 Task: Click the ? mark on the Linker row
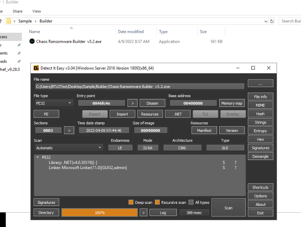(x=235, y=167)
